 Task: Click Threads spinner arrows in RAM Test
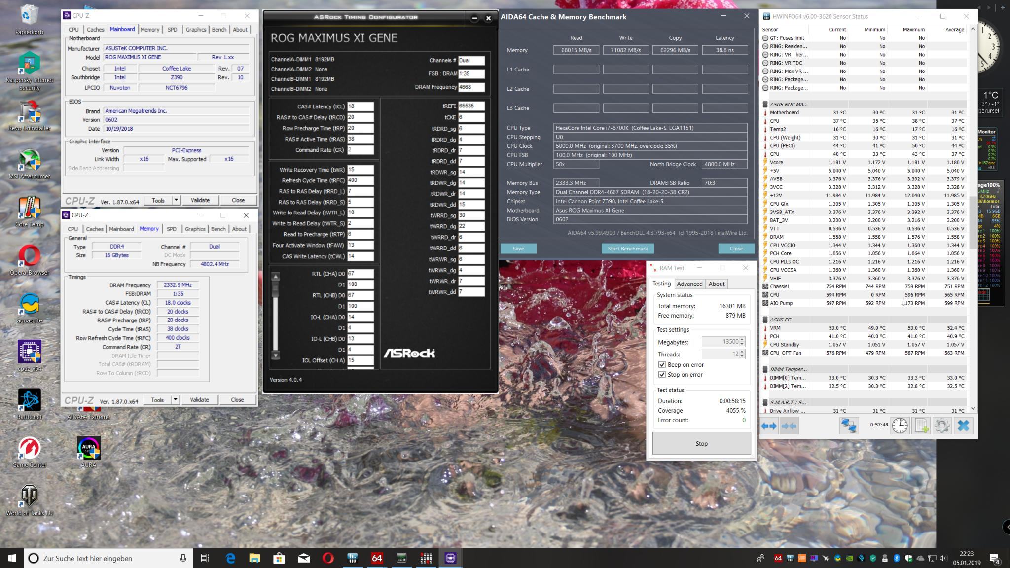[x=742, y=354]
